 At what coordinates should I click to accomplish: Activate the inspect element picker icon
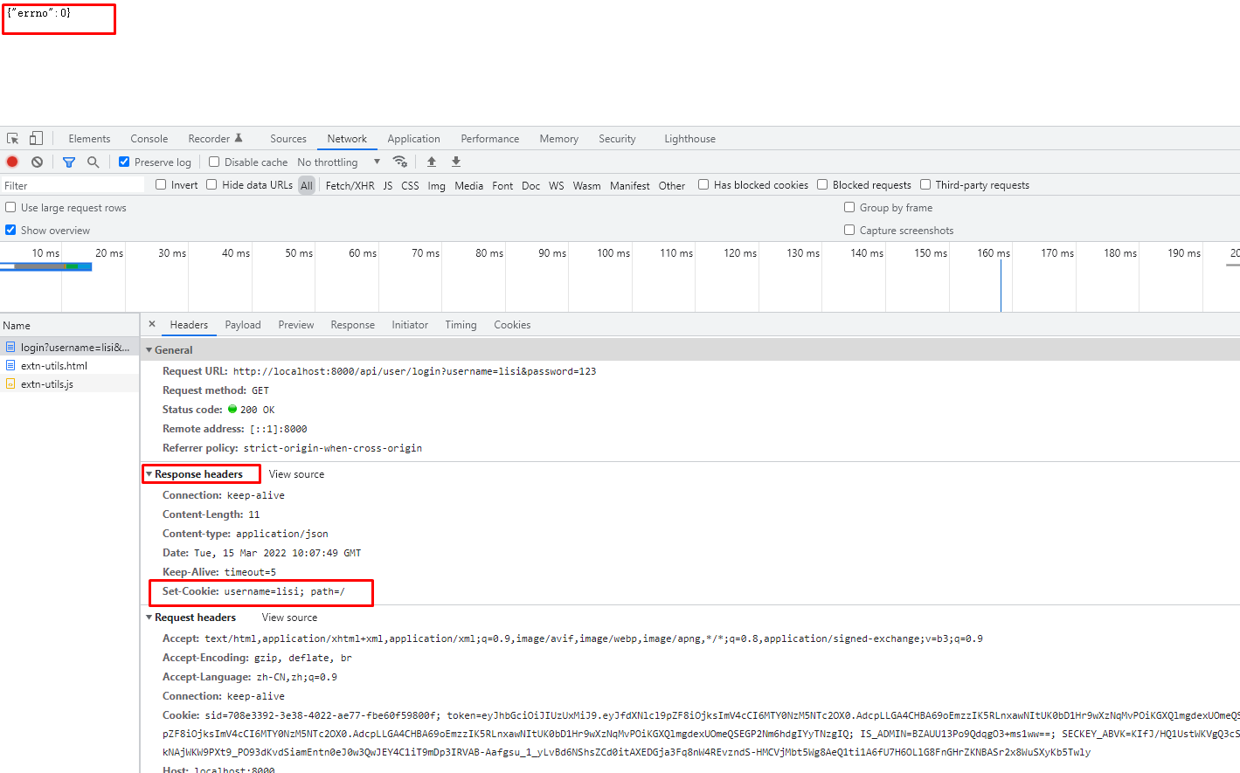(13, 139)
